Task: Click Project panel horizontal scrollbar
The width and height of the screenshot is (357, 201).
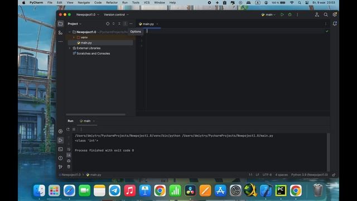Action: pyautogui.click(x=95, y=114)
